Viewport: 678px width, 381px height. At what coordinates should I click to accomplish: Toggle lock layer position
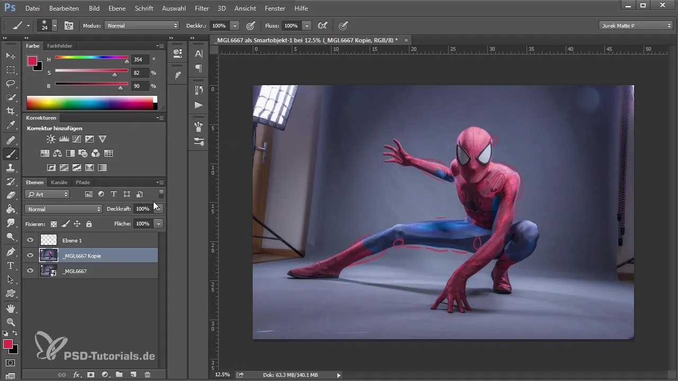[x=77, y=224]
